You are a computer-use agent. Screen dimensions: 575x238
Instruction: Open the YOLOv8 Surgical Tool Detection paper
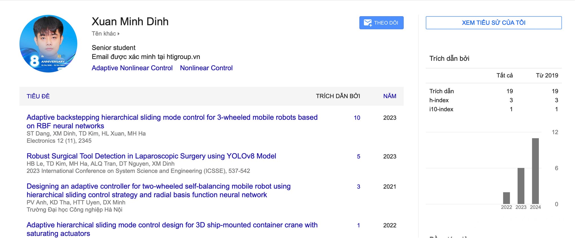tap(151, 156)
